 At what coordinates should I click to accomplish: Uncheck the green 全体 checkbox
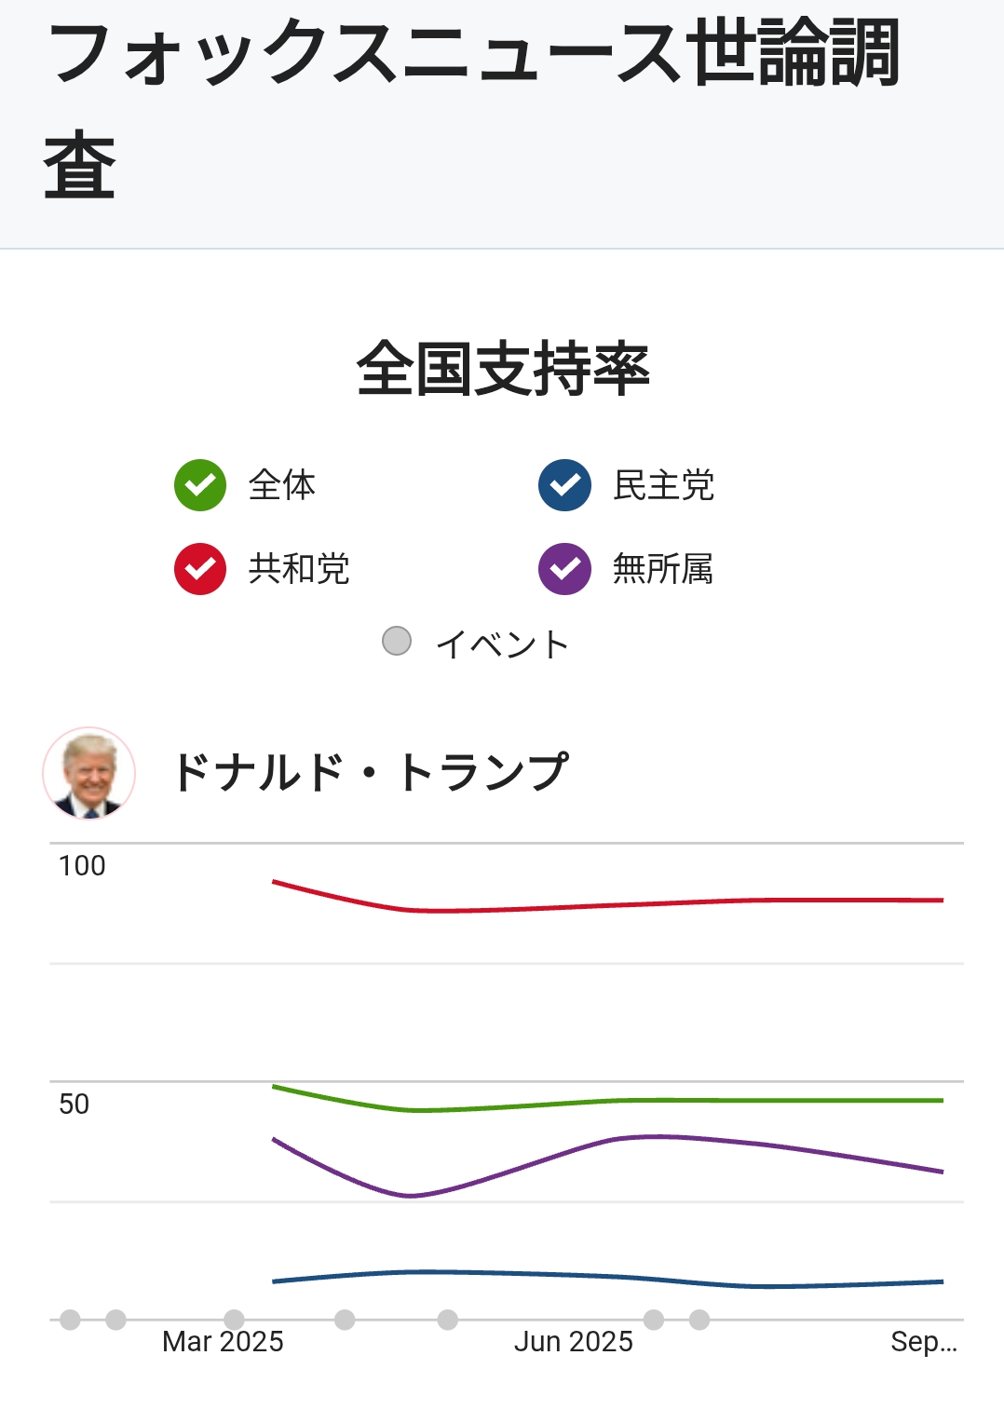pyautogui.click(x=200, y=485)
